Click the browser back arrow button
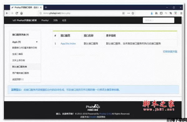Image resolution: width=187 pixels, height=122 pixels. (7, 13)
